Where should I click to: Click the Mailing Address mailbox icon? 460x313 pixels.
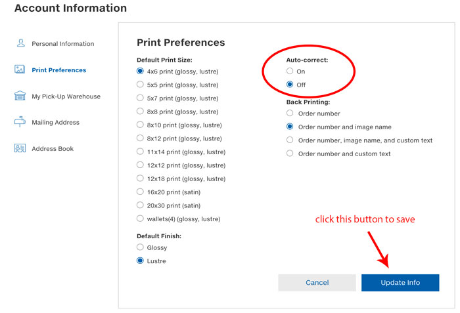point(20,121)
